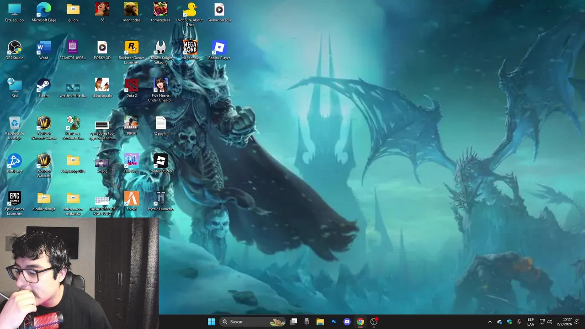Screen dimensions: 585x329
Task: Launch Plants vs. Zombies game icon
Action: 73,128
